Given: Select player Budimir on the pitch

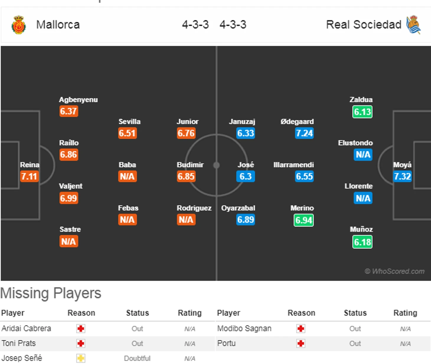Looking at the screenshot, I should click(x=190, y=165).
